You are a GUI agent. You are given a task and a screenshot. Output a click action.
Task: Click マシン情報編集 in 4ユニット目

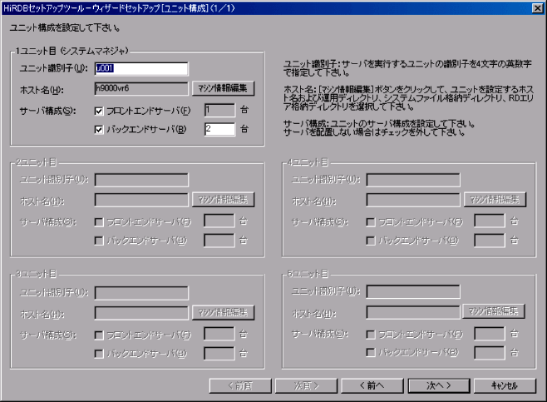pos(495,200)
